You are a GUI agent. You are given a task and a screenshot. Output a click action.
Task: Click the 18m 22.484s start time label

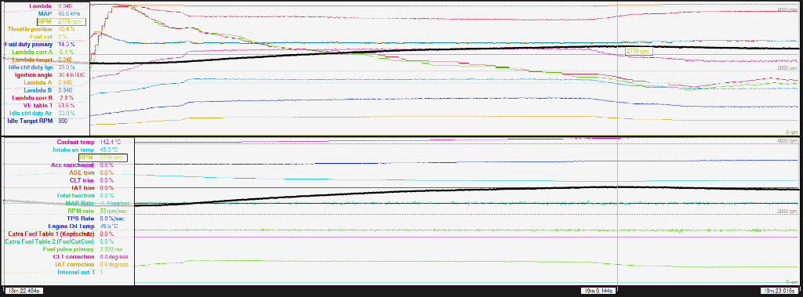click(24, 291)
